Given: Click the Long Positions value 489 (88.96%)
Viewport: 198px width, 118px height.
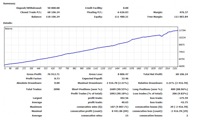Looking at the screenshot, I should tap(179, 89).
